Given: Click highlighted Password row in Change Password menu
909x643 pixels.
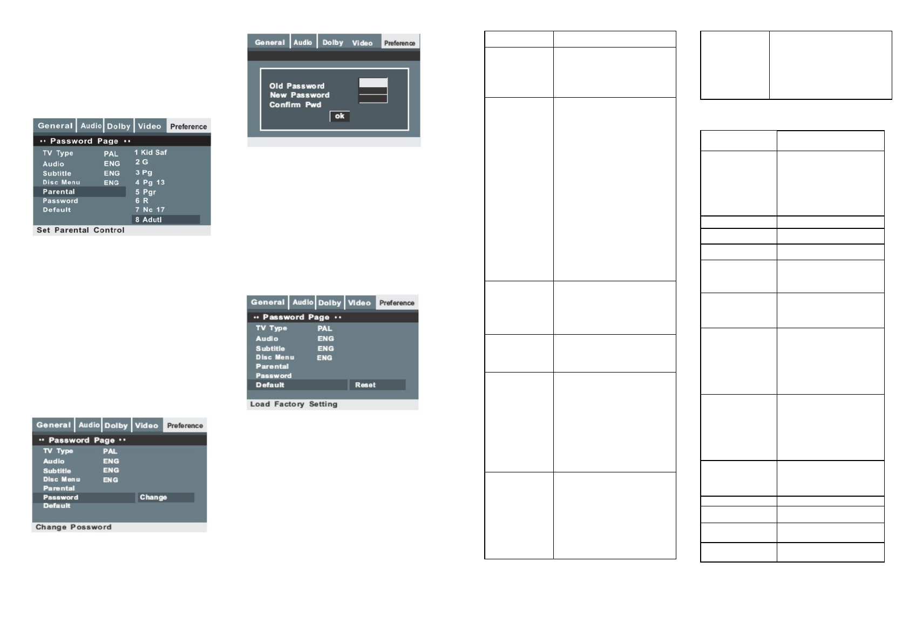Looking at the screenshot, I should 83,497.
